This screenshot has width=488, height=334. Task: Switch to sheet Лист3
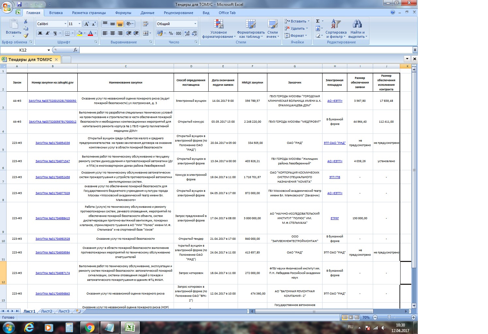pyautogui.click(x=64, y=311)
